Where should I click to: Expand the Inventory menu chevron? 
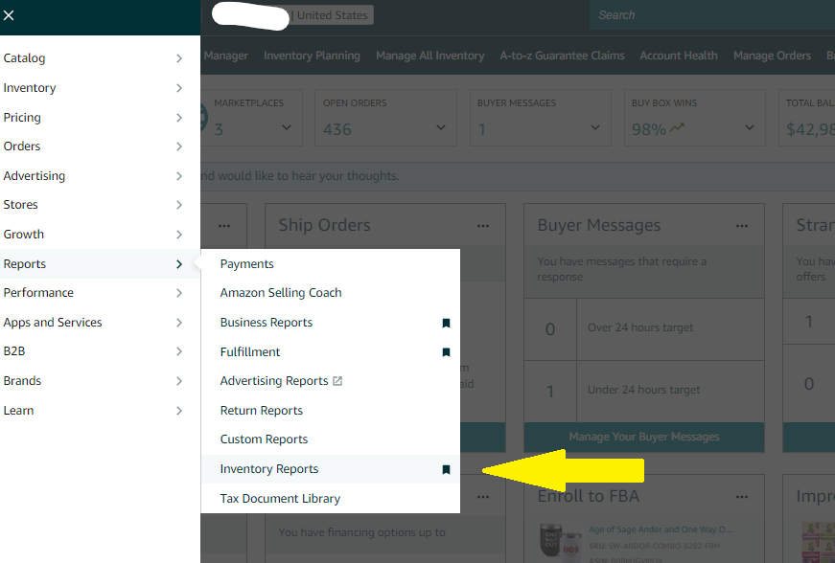coord(179,88)
